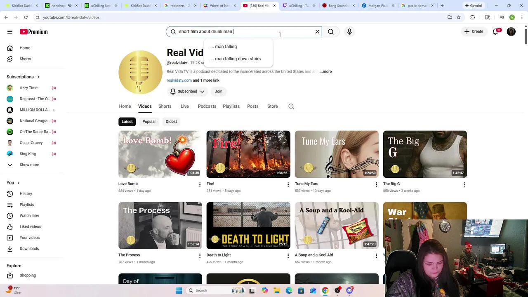The image size is (528, 297).
Task: Switch to channel Home tab
Action: click(125, 106)
